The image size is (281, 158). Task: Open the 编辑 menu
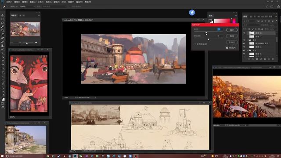[x=17, y=2]
